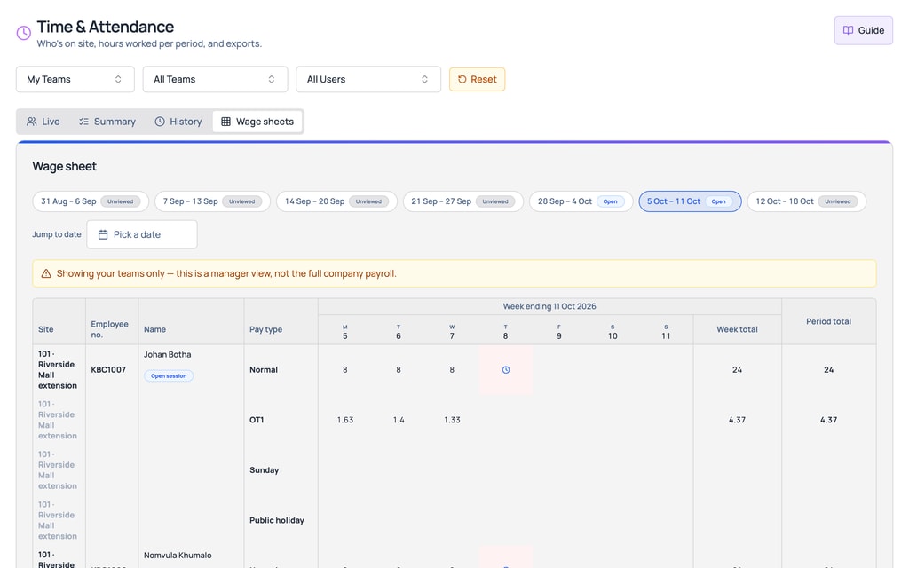The image size is (909, 568).
Task: Select the Wage sheets tab
Action: click(x=257, y=122)
